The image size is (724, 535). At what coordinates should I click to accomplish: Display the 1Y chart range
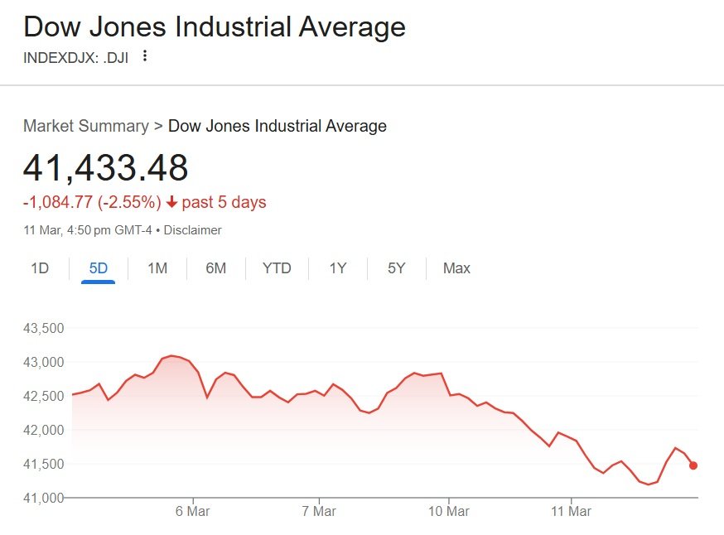pyautogui.click(x=337, y=268)
